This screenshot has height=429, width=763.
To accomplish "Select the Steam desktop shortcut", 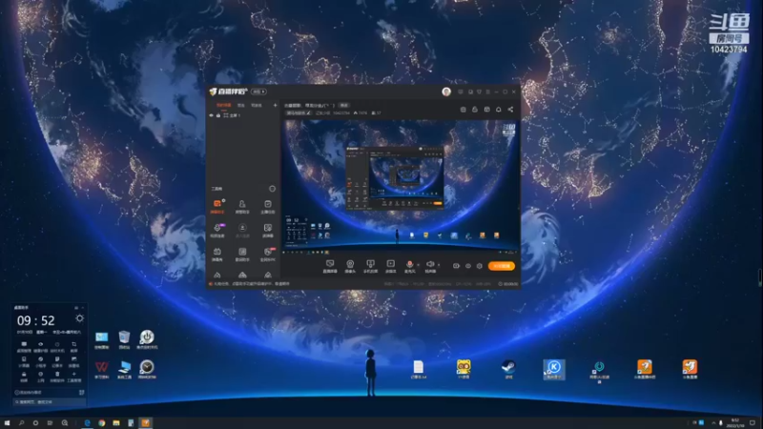I will [508, 367].
